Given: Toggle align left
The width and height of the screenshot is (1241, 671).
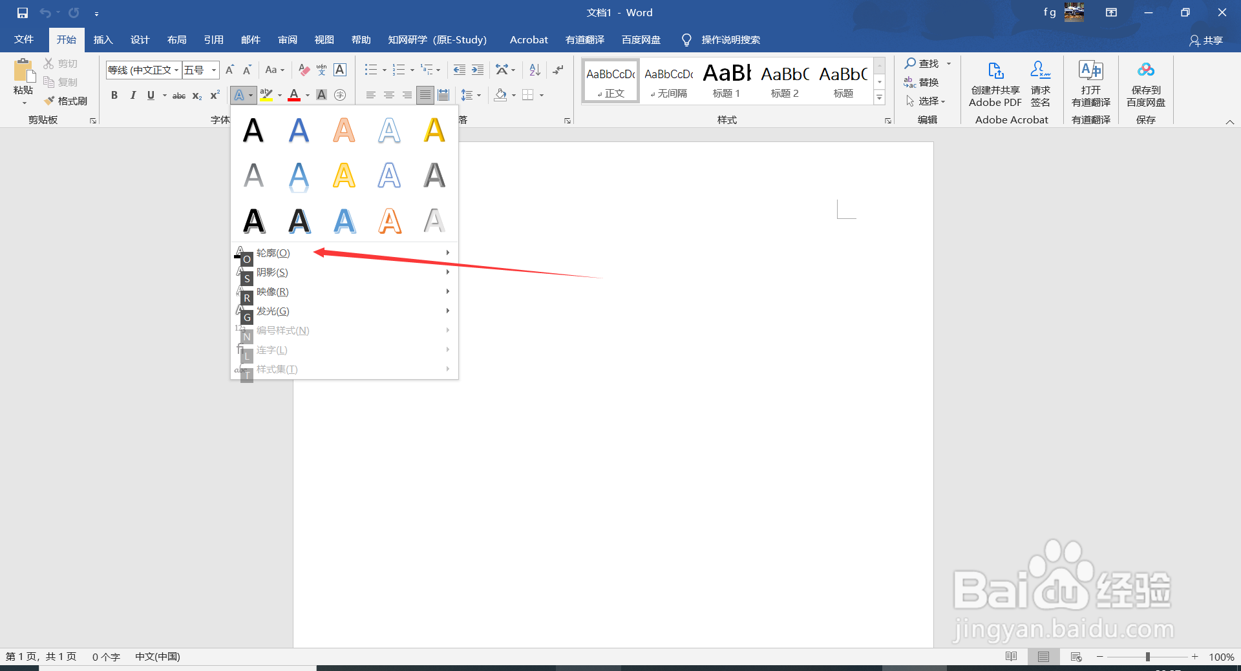Looking at the screenshot, I should [370, 95].
